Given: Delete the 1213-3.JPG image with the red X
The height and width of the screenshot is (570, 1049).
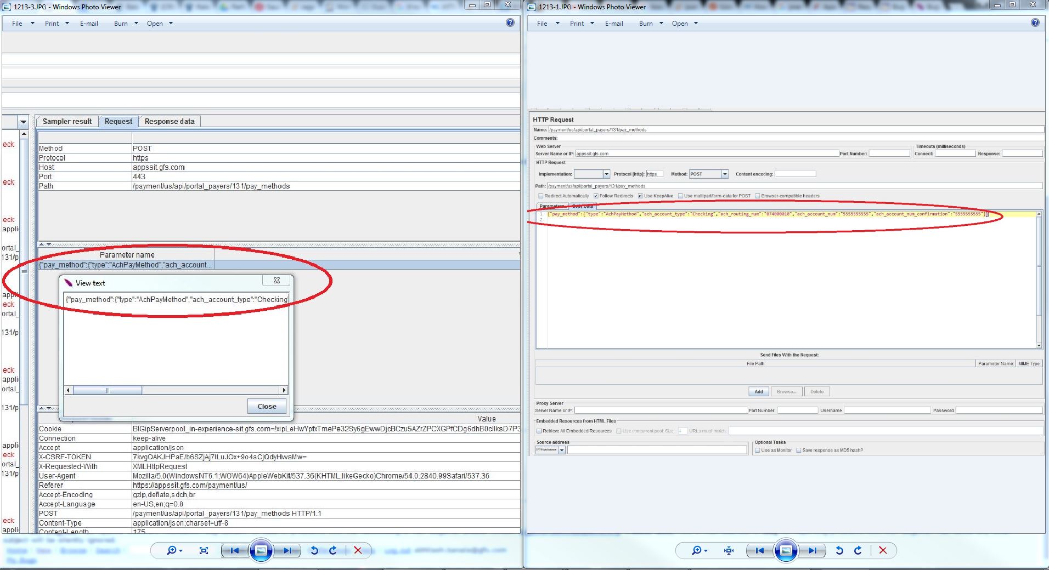Looking at the screenshot, I should (x=358, y=550).
